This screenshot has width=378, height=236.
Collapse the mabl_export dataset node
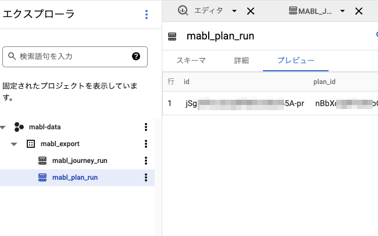click(15, 144)
